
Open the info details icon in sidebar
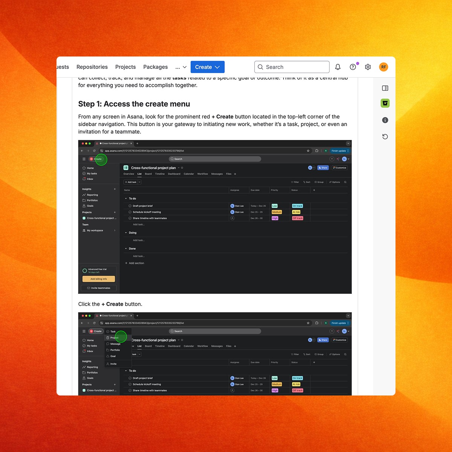tap(385, 120)
